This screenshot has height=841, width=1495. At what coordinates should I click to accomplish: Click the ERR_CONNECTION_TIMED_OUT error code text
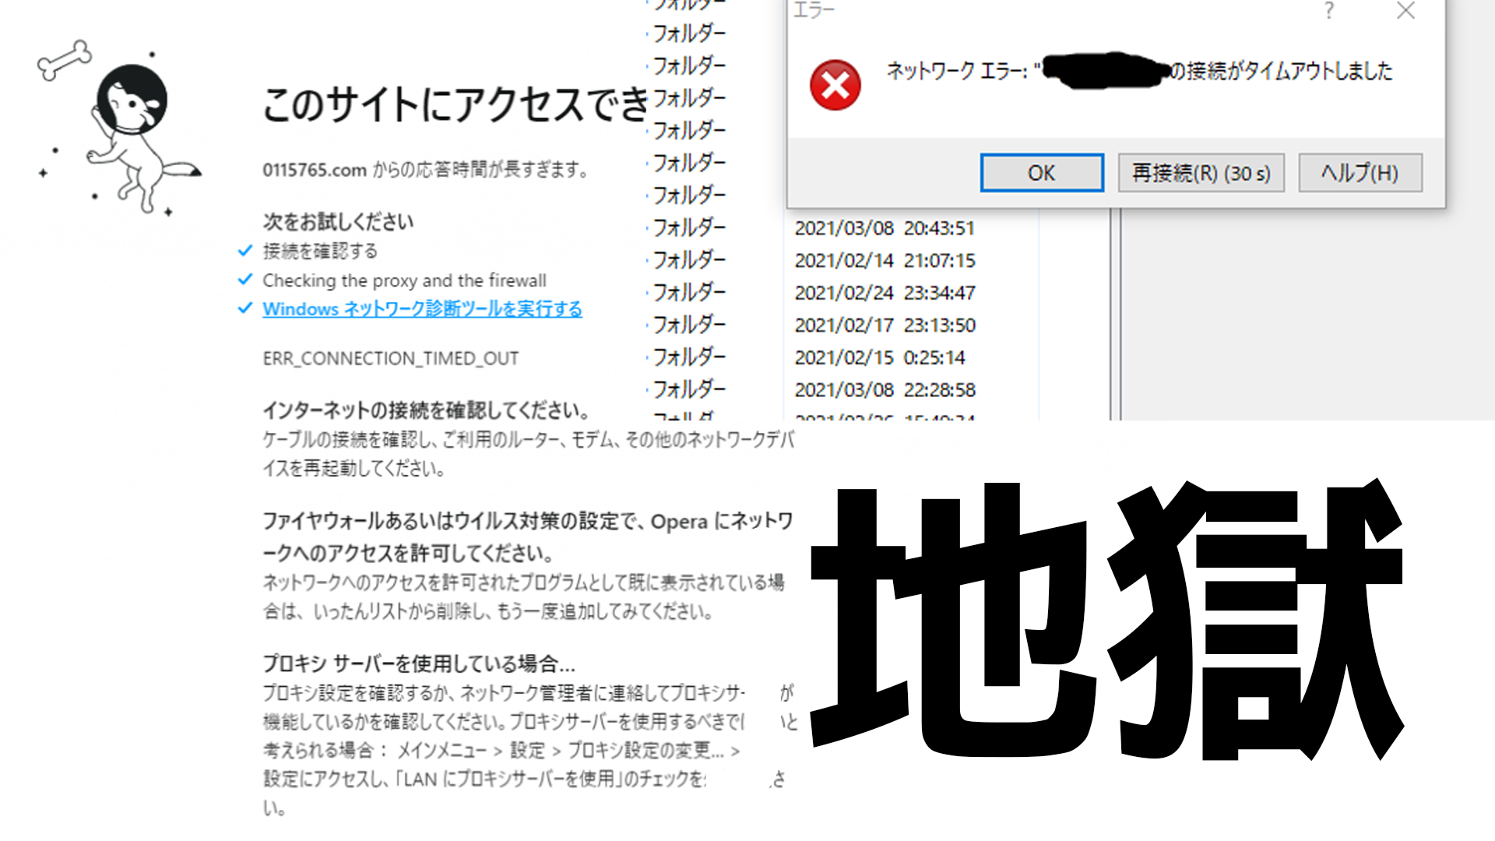(390, 358)
